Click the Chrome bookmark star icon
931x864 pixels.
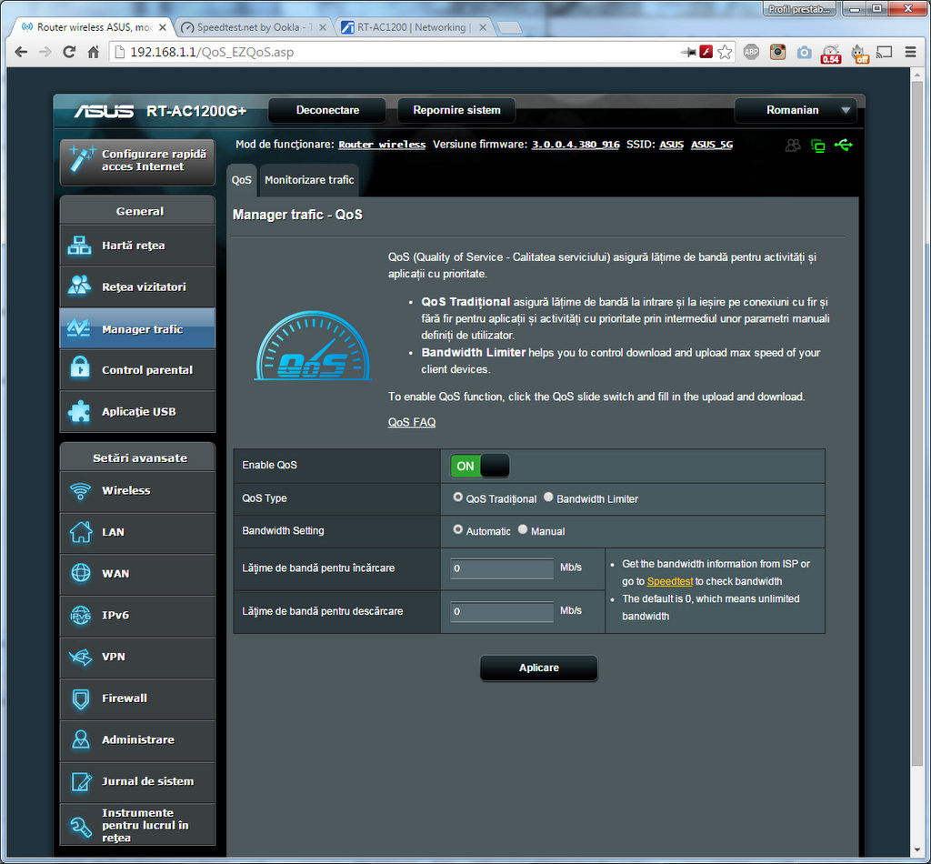click(725, 53)
